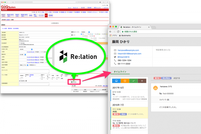Open the delivery method dropdown in GoQSystem form
This screenshot has width=201, height=134.
pos(23,55)
